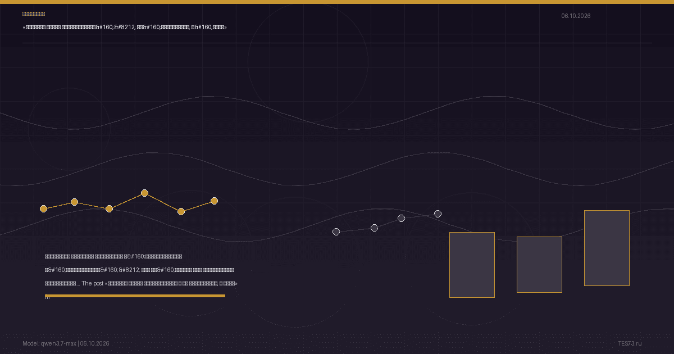Click the words "The post" in the excerpt
This screenshot has width=674, height=354.
click(92, 283)
